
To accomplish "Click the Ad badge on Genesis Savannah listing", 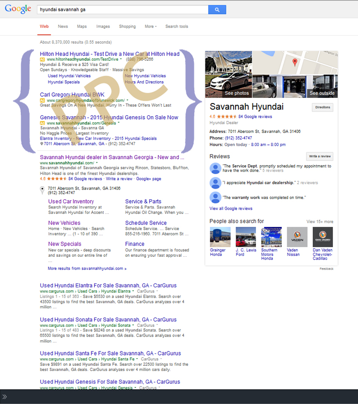I will [x=42, y=123].
